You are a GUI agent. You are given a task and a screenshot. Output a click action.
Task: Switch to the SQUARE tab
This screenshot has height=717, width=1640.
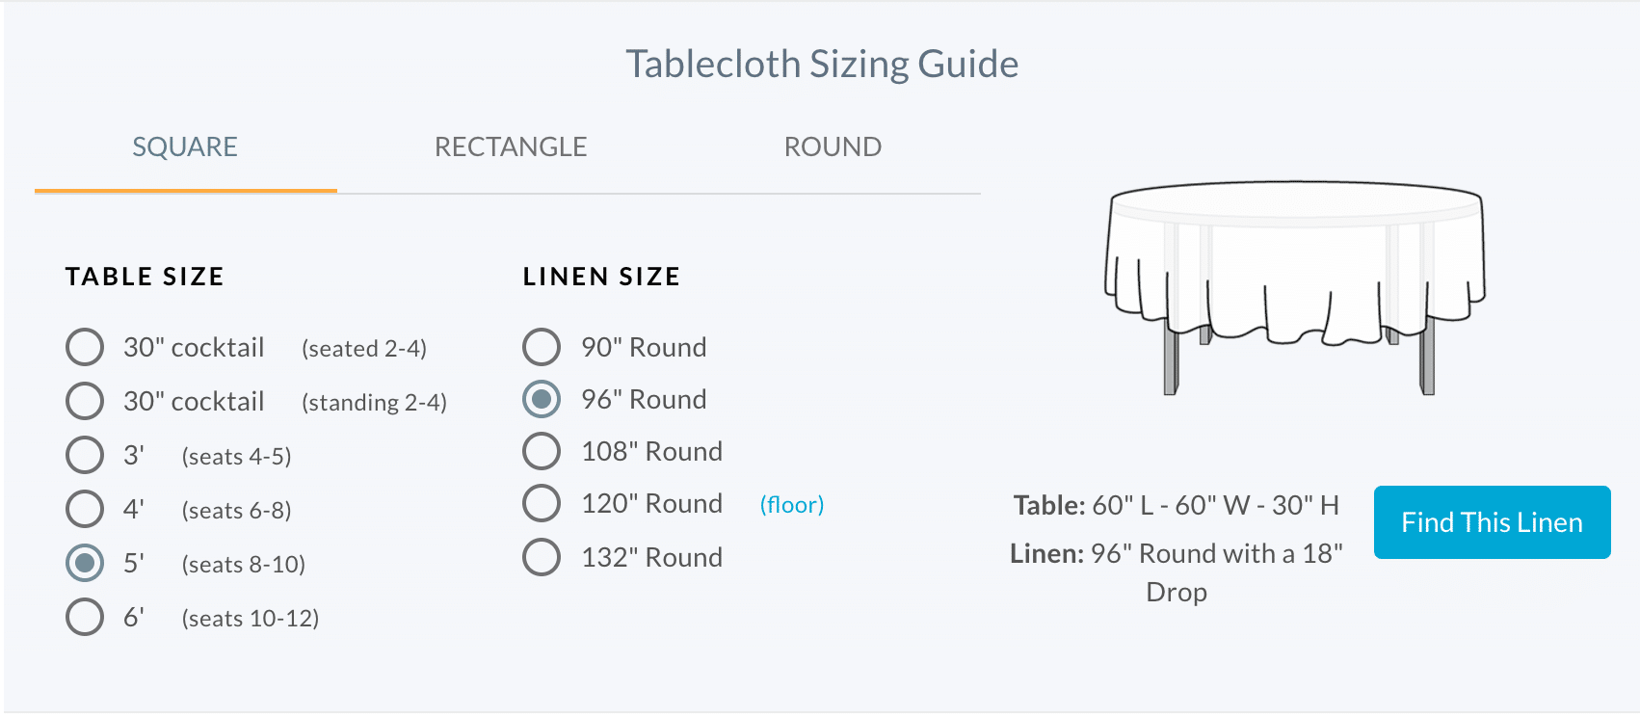coord(185,147)
